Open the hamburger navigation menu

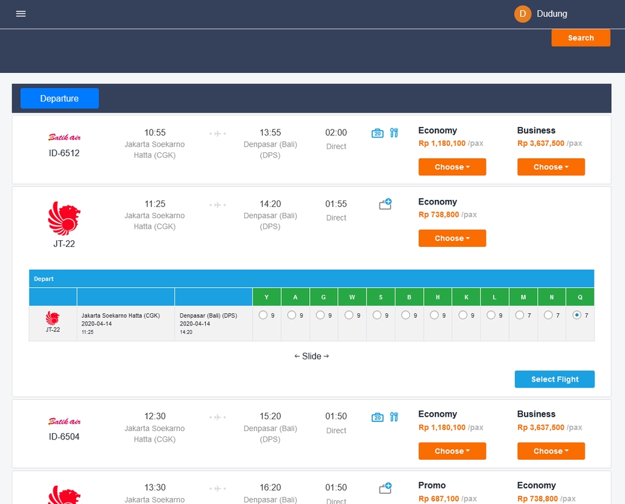point(21,14)
